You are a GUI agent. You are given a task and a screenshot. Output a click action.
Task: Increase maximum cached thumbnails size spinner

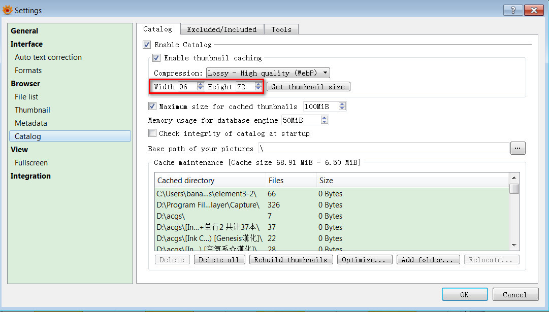[342, 104]
